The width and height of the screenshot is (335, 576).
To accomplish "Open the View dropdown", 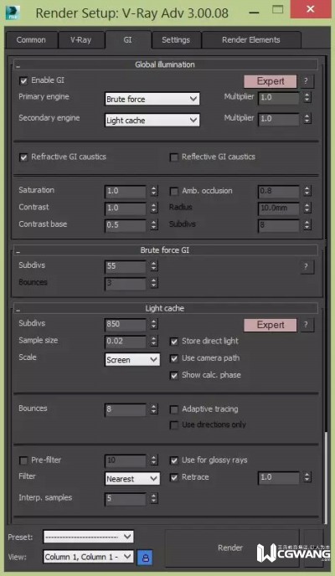I will [88, 557].
